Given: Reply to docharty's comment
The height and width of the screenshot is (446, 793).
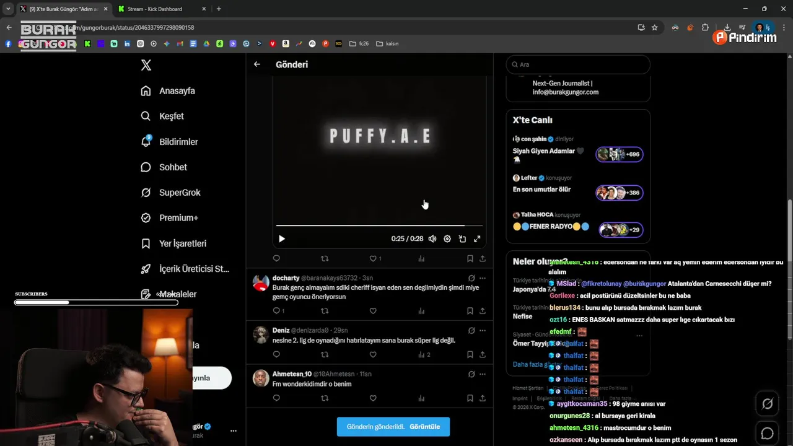Looking at the screenshot, I should tap(278, 311).
